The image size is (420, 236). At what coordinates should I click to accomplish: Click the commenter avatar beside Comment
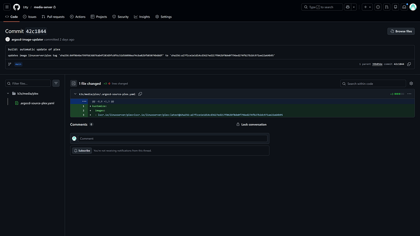tap(74, 138)
